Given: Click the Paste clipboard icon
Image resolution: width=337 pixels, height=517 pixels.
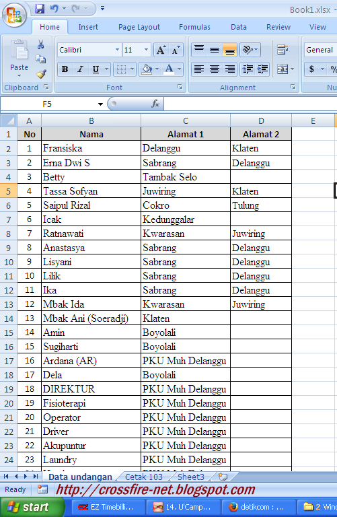Looking at the screenshot, I should (x=19, y=50).
